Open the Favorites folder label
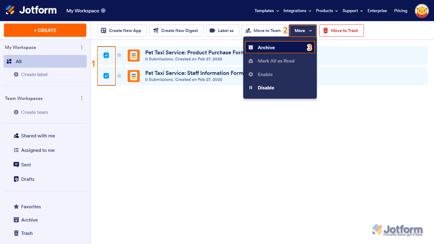 coord(31,207)
